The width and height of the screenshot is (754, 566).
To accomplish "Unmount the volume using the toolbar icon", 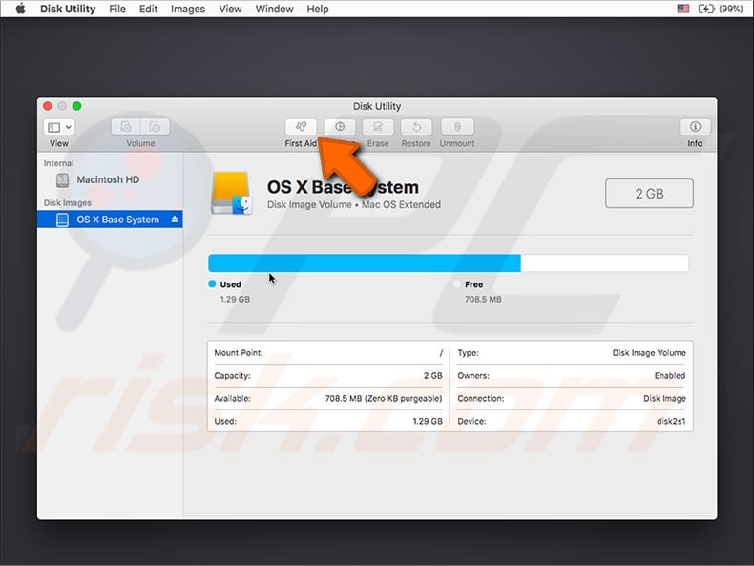I will (457, 127).
